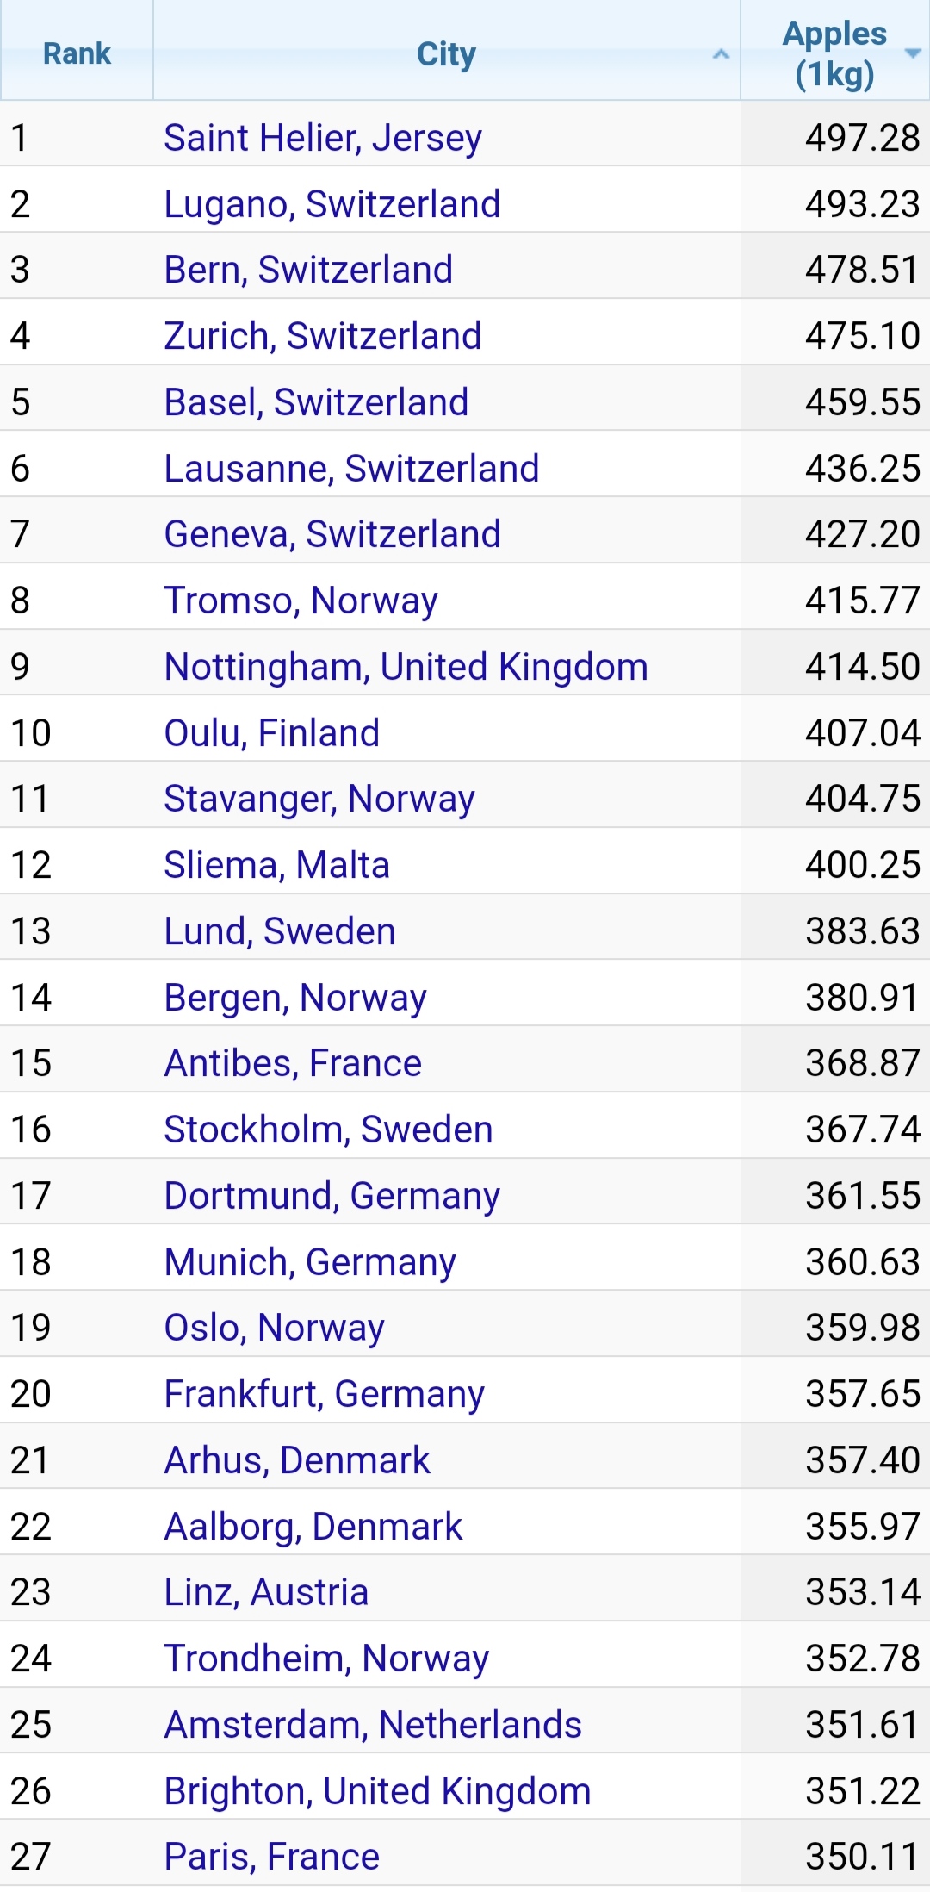Open Tromso, Norway city page
This screenshot has width=930, height=1892.
click(x=301, y=601)
